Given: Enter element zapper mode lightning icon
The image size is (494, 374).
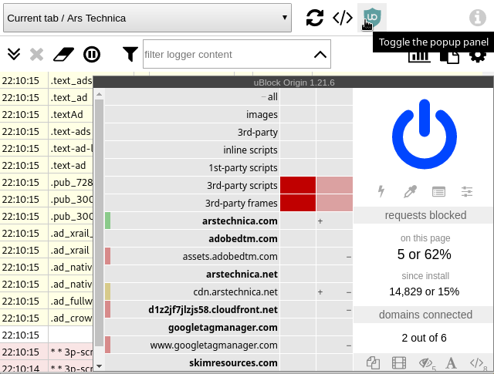Looking at the screenshot, I should tap(381, 191).
